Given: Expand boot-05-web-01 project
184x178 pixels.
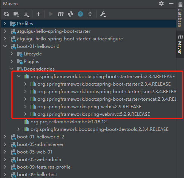Looking at the screenshot, I should (5, 152).
